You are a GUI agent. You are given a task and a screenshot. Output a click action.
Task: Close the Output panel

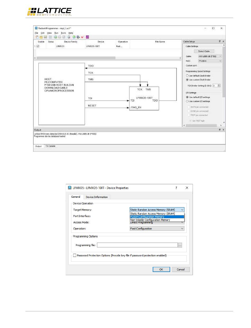(223, 130)
